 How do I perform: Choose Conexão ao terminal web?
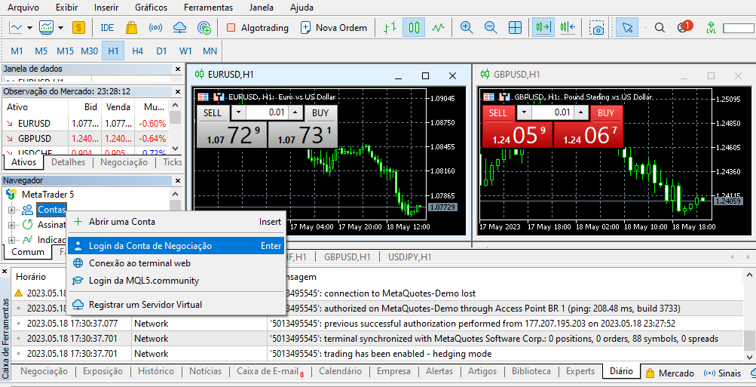pyautogui.click(x=176, y=263)
